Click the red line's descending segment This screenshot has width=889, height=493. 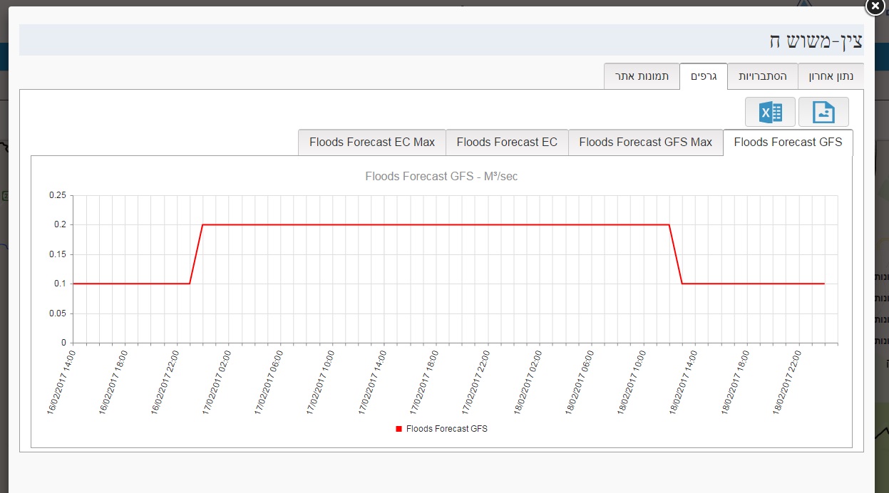(676, 254)
